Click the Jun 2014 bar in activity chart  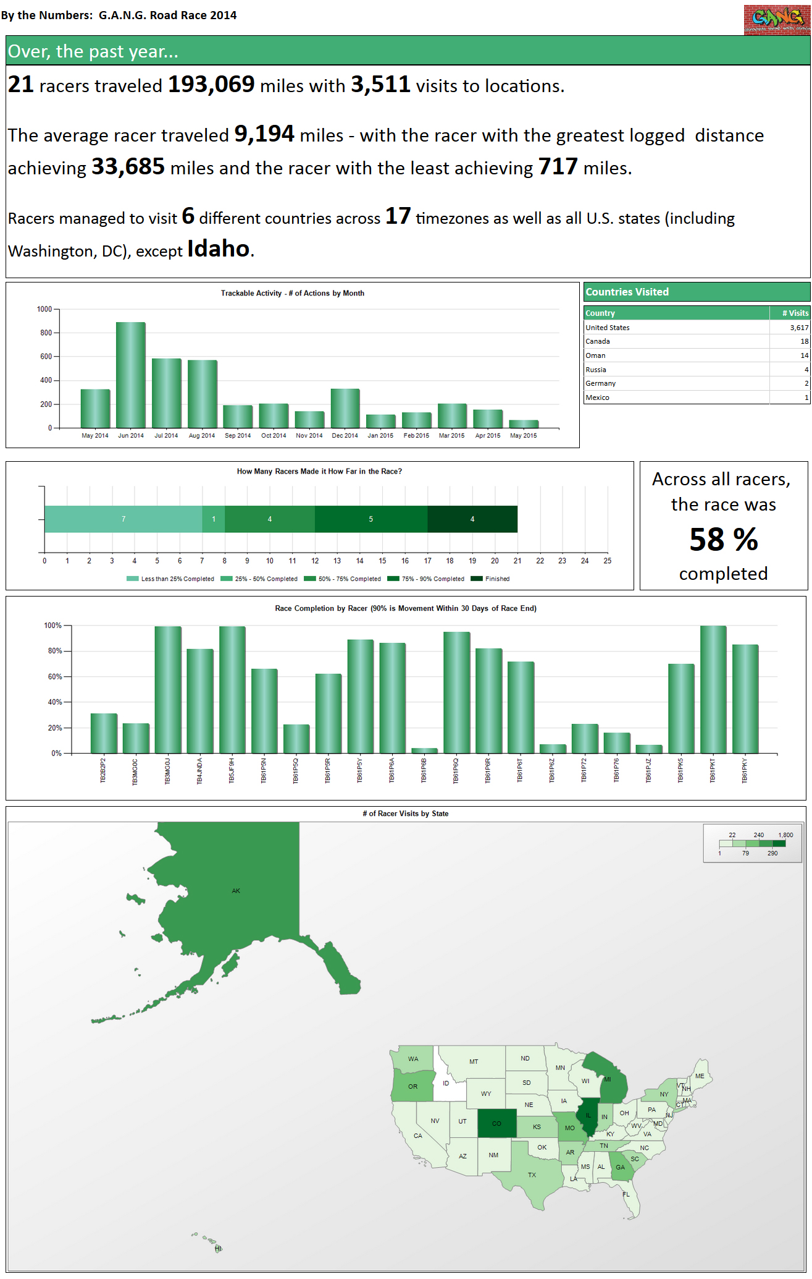tap(131, 375)
